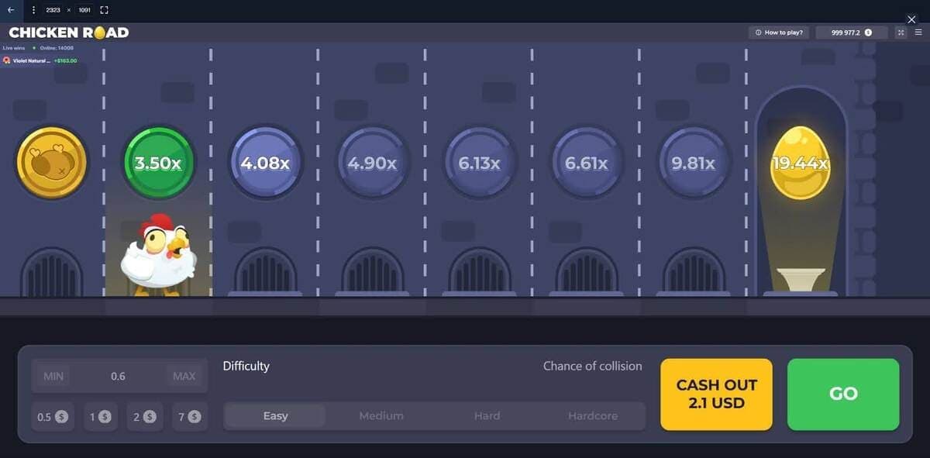
Task: Click the 4.08x multiplier manhole
Action: point(265,164)
